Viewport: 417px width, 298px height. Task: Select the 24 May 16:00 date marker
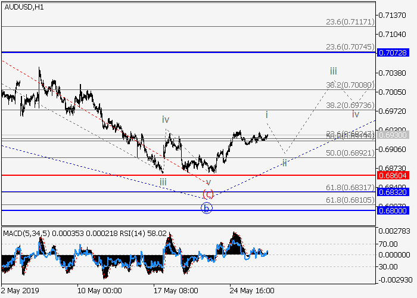(x=254, y=291)
